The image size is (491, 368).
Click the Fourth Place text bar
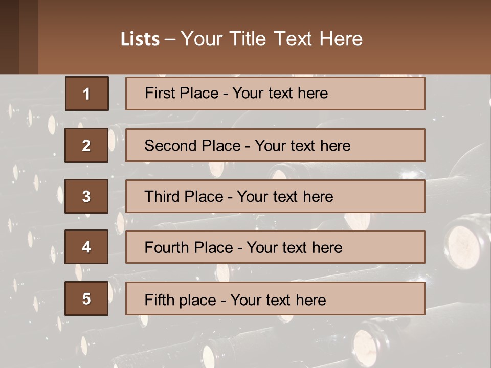pos(275,247)
